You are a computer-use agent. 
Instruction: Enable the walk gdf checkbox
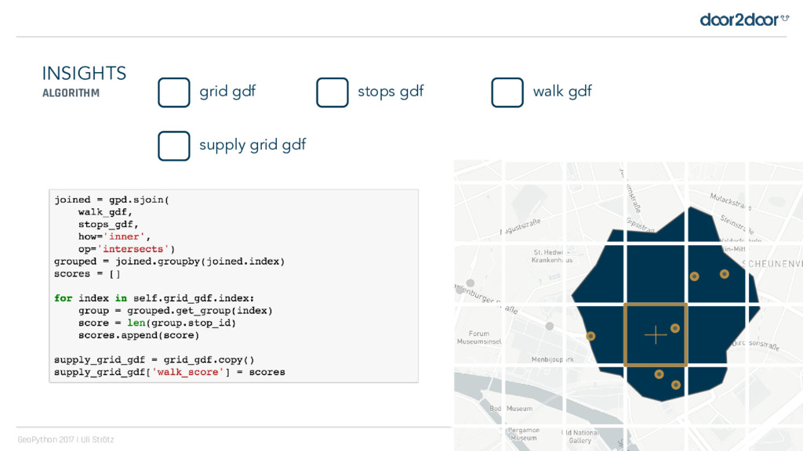coord(507,92)
